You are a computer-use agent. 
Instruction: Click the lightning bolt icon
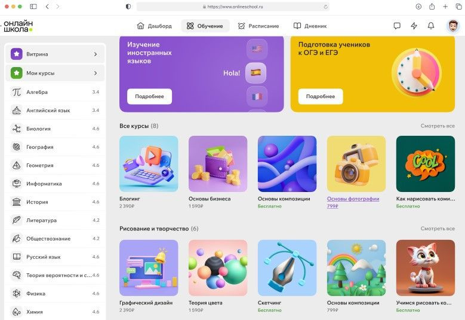(414, 26)
